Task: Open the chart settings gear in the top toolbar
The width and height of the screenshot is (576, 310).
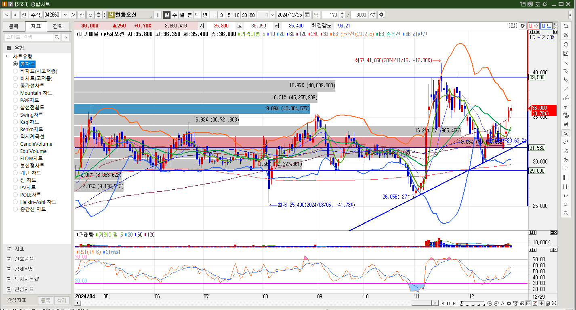Action: coord(381,15)
